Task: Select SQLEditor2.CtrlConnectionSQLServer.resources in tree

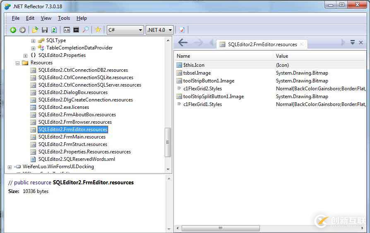Action: click(90, 85)
